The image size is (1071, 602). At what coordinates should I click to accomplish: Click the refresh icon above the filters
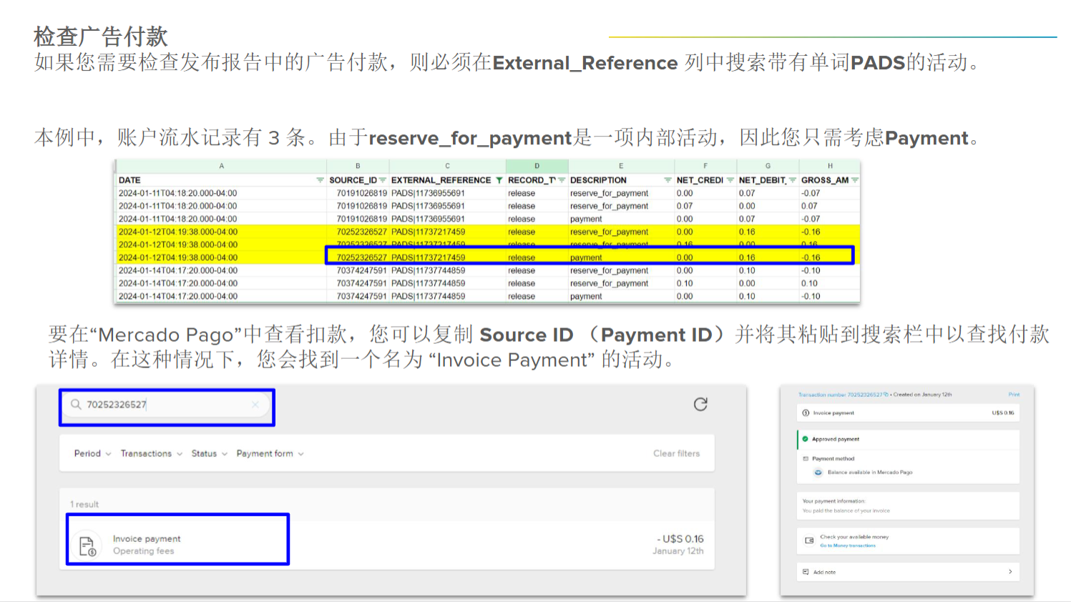click(700, 404)
